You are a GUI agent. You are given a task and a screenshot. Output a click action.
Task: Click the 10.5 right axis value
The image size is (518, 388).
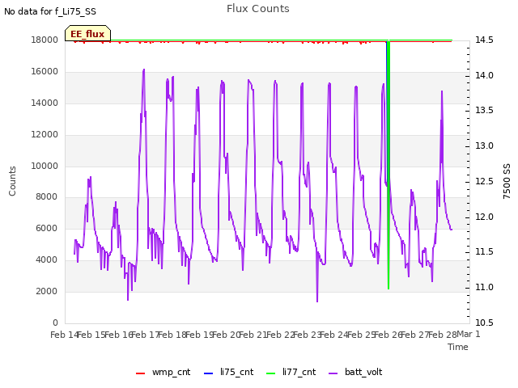click(x=484, y=323)
